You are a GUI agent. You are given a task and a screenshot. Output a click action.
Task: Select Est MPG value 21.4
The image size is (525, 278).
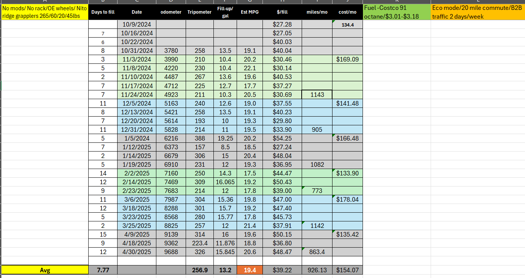(x=250, y=226)
